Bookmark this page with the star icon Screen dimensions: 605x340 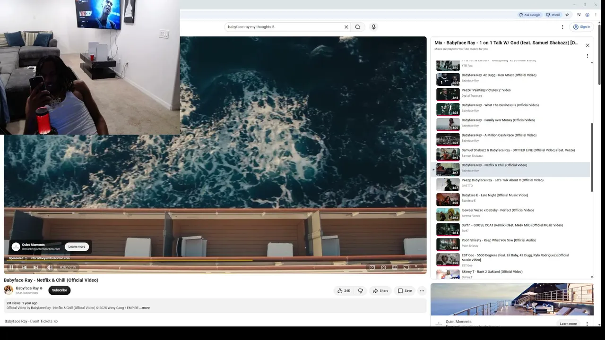coord(567,15)
